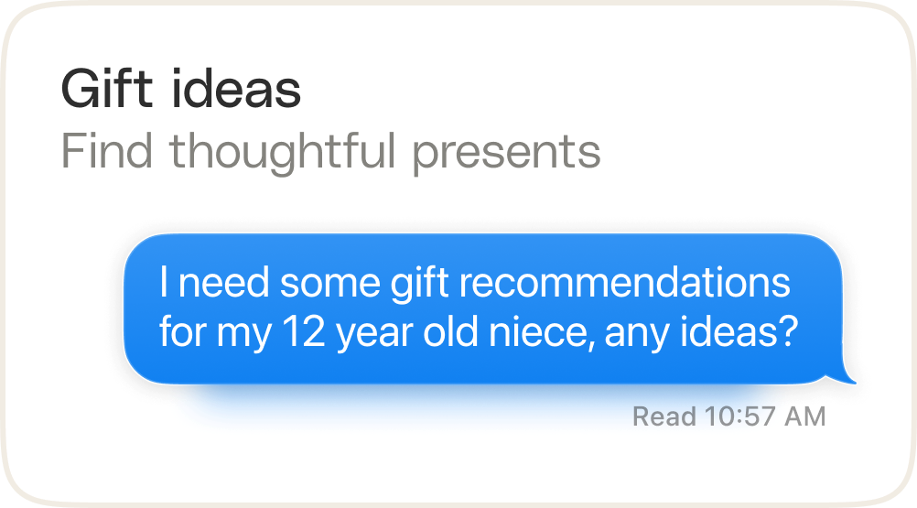Select the "Find thoughtful presents" subtitle
Viewport: 917px width, 508px height.
pos(330,152)
